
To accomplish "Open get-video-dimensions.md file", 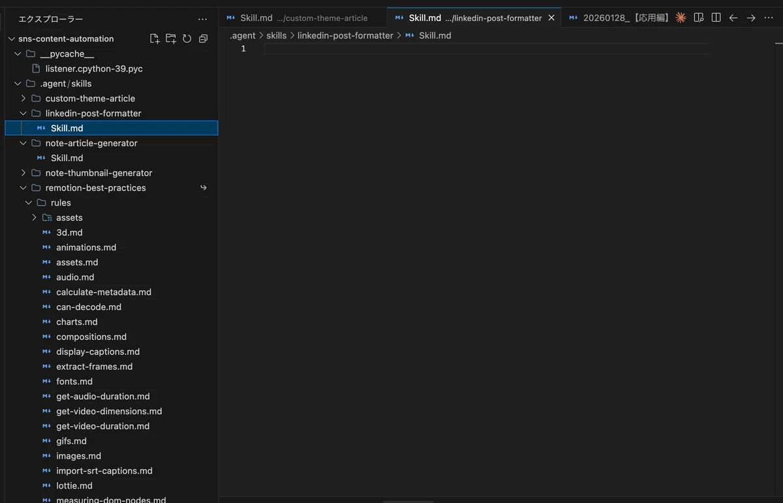I will tap(109, 412).
